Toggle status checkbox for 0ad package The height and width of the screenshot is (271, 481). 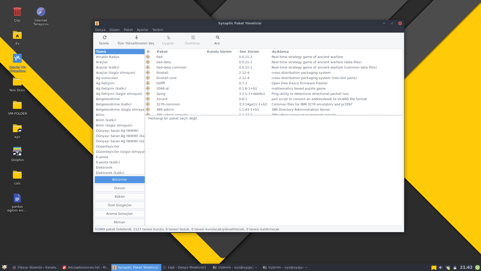click(148, 57)
